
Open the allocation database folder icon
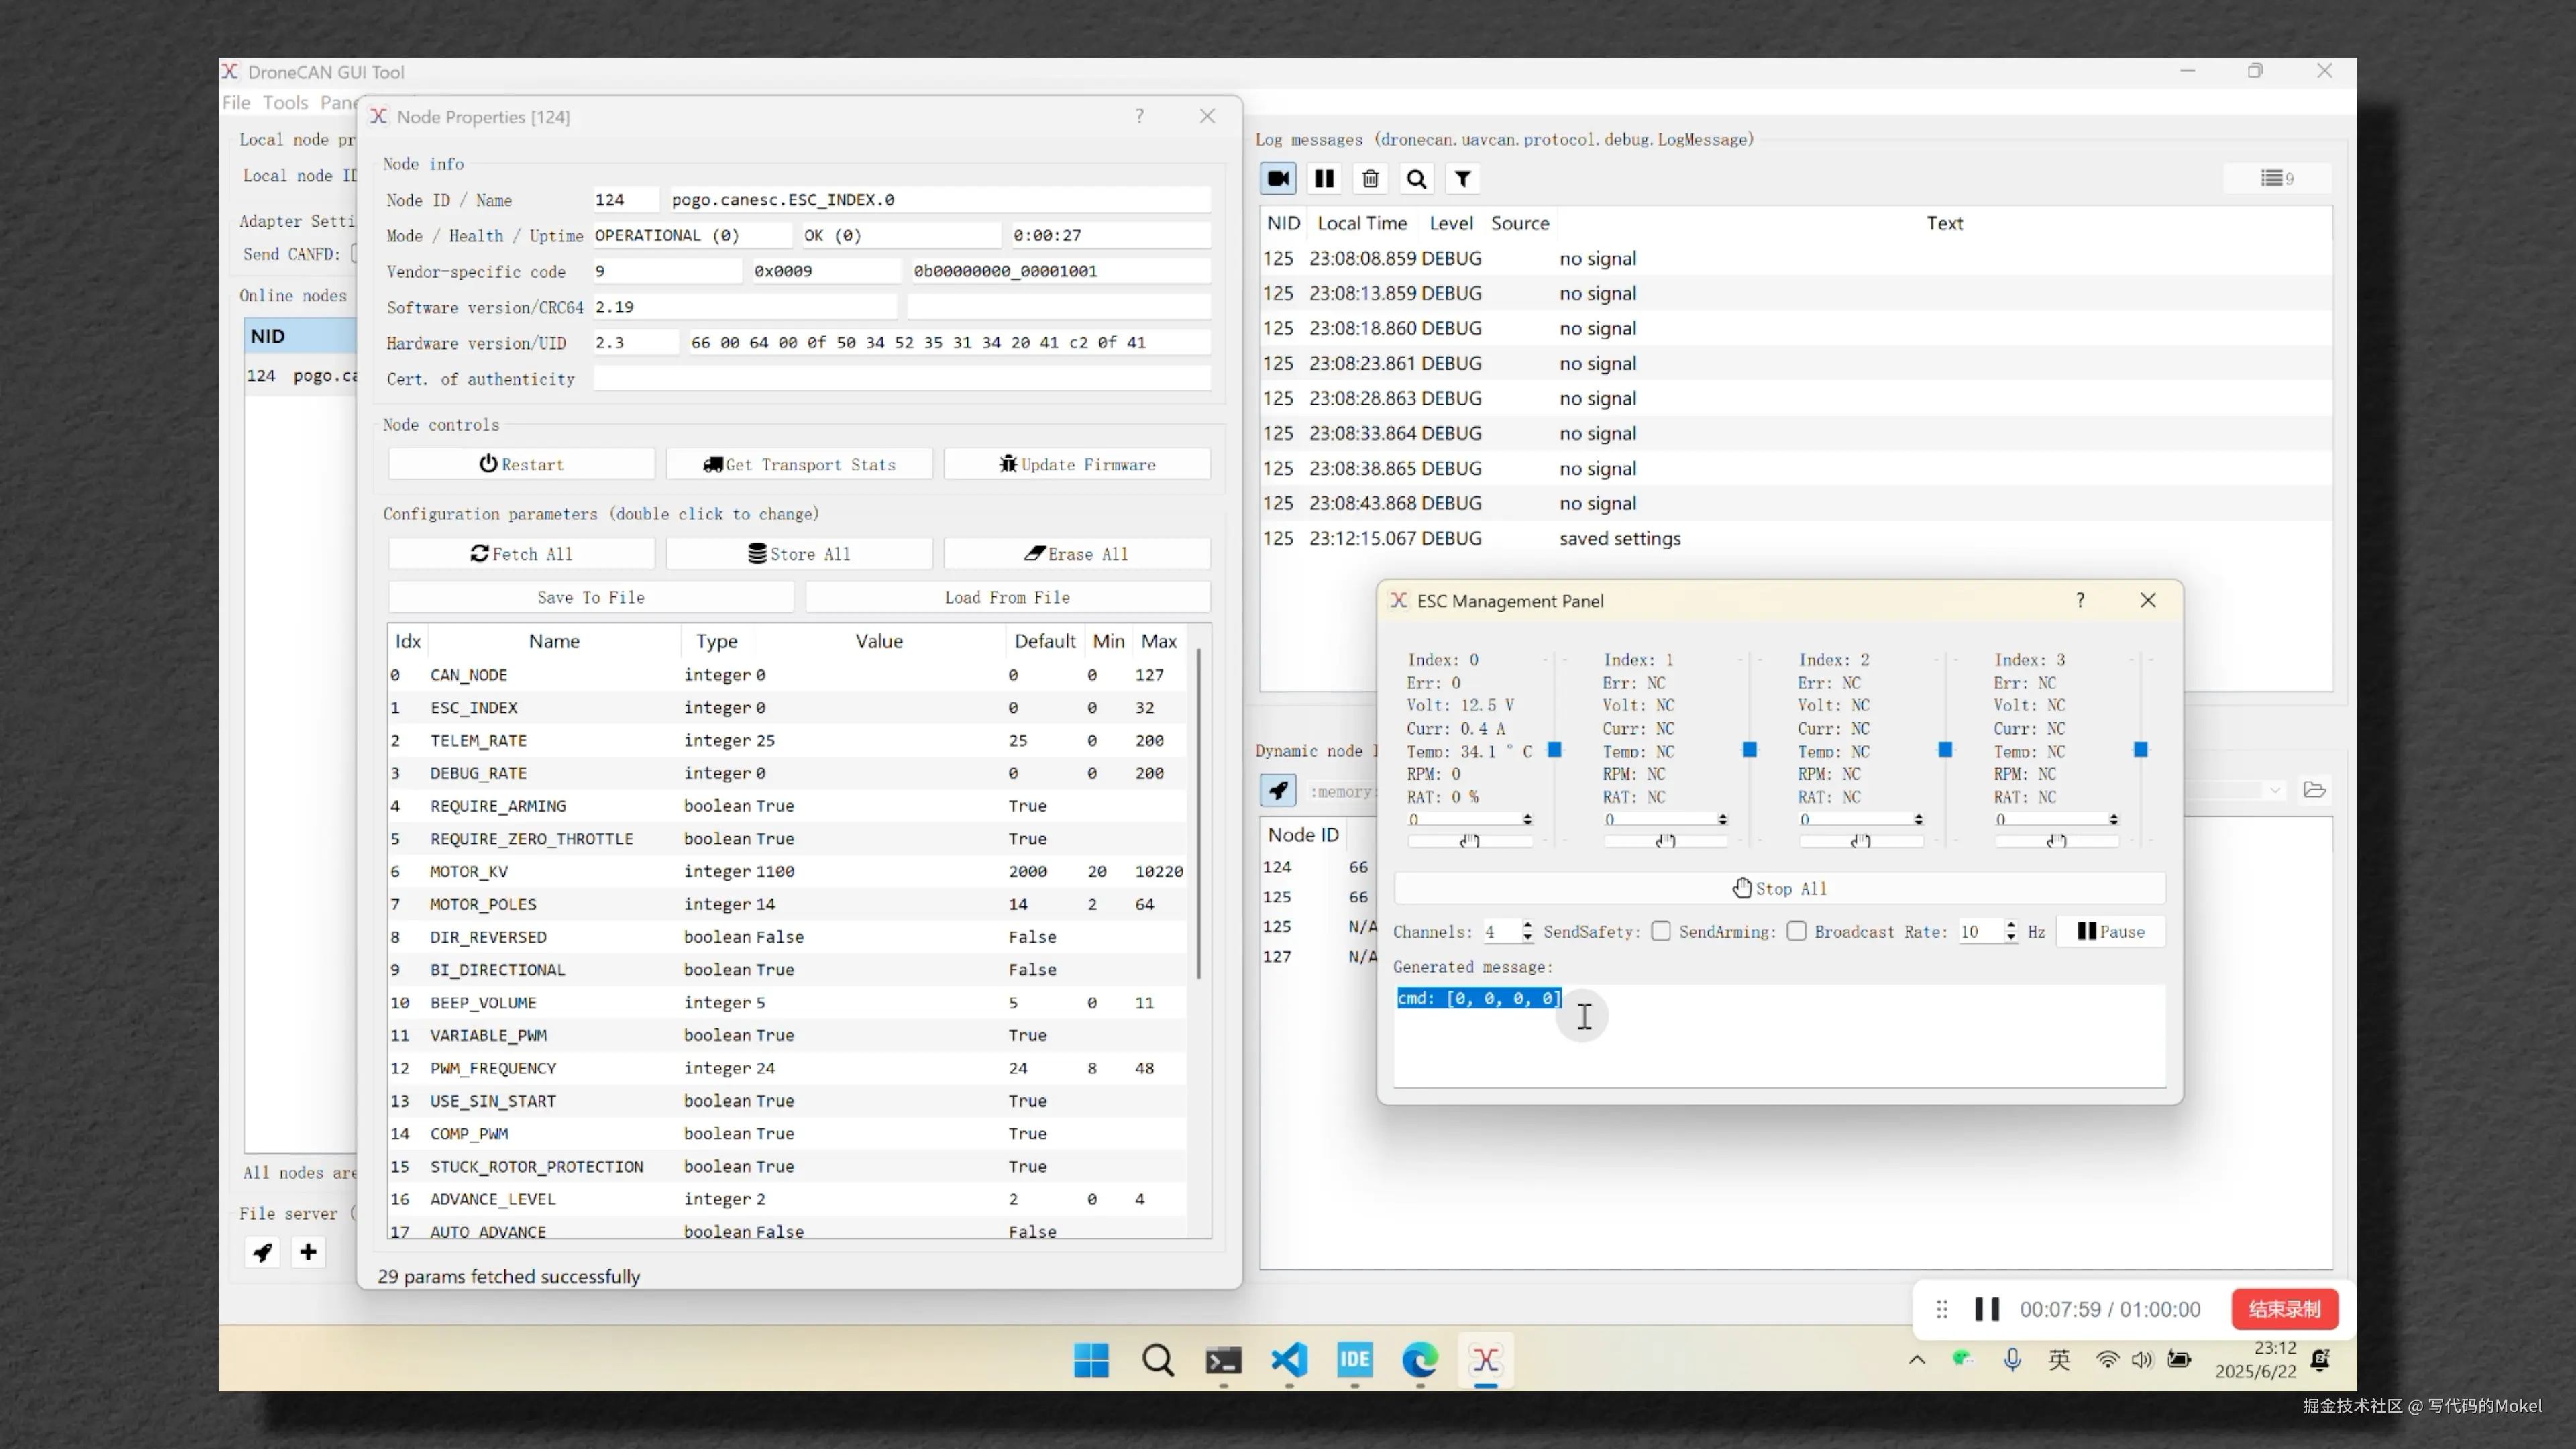[x=2314, y=790]
